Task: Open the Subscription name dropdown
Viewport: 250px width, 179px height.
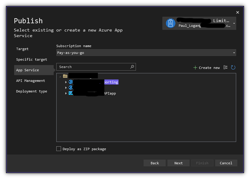Action: coord(146,53)
